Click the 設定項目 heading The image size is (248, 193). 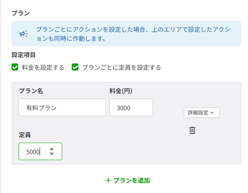tap(24, 55)
